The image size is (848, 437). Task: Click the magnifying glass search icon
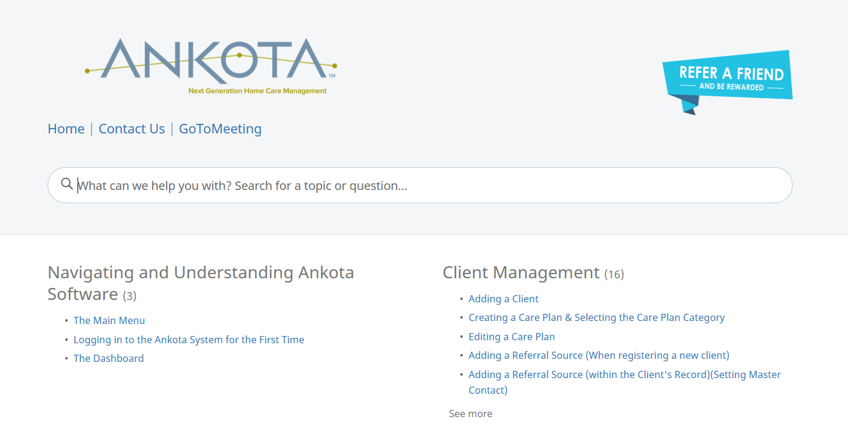pyautogui.click(x=67, y=184)
